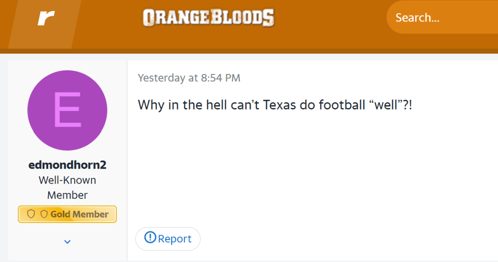
Task: Click the purple "E" user avatar
Action: [x=67, y=110]
